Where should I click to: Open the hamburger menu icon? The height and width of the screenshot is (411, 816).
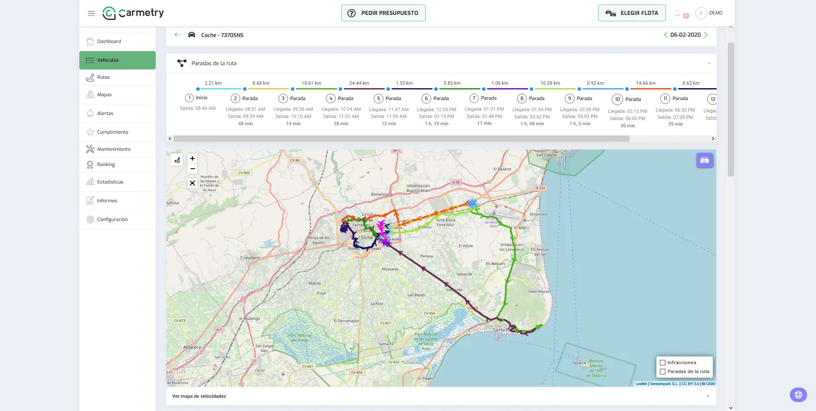pos(91,13)
